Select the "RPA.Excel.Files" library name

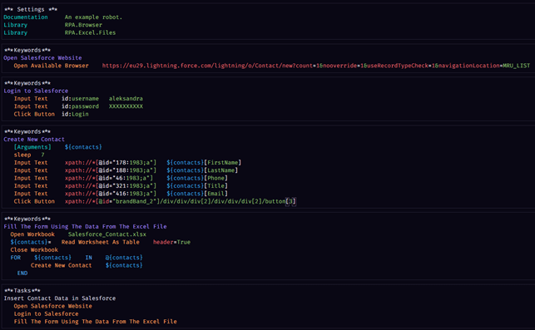click(90, 32)
